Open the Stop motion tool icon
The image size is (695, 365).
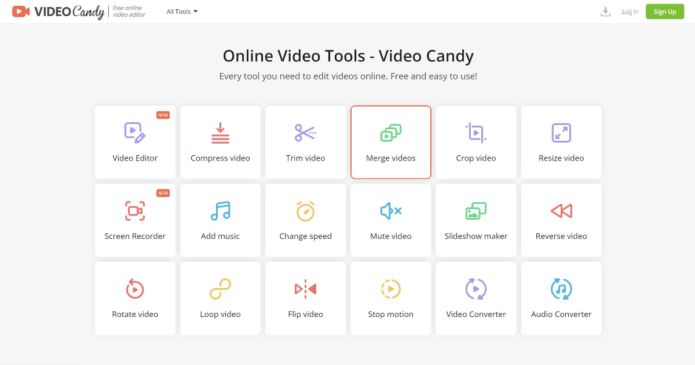pos(390,289)
